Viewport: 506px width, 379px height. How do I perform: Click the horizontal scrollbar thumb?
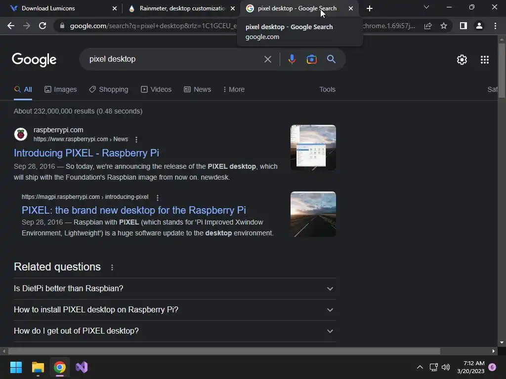tap(224, 351)
